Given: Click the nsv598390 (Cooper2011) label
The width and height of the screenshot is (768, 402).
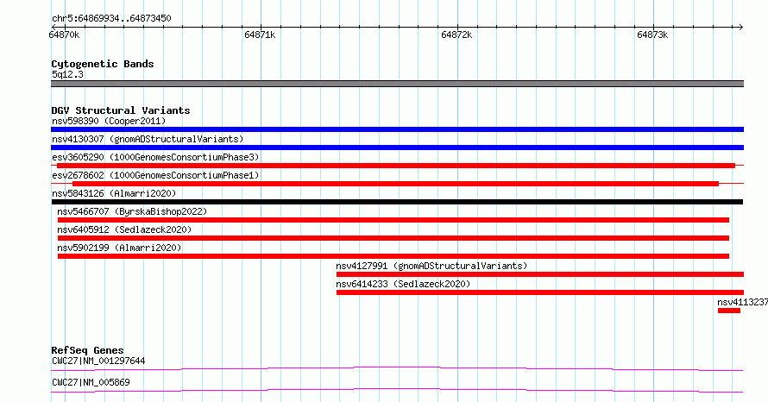Looking at the screenshot, I should point(109,121).
